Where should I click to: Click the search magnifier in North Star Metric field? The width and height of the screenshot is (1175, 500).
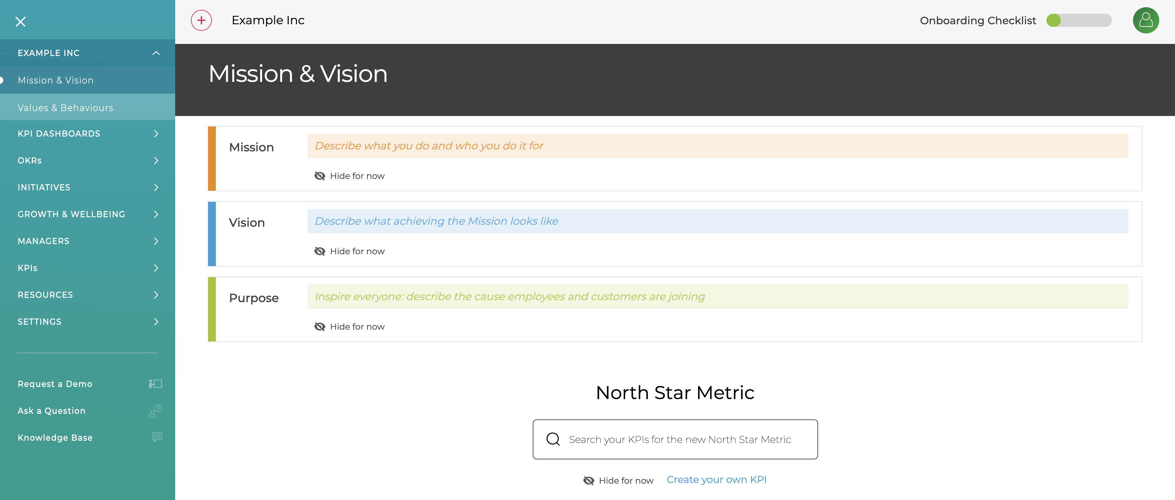click(x=552, y=439)
